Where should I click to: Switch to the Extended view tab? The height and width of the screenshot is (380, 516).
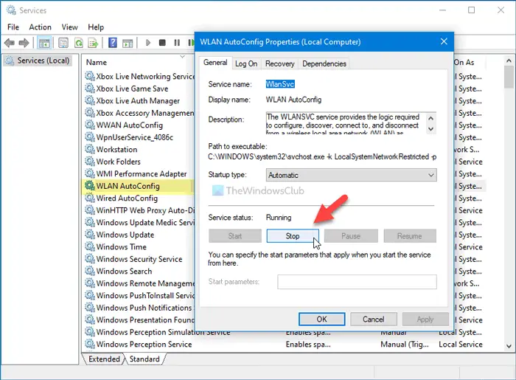104,359
